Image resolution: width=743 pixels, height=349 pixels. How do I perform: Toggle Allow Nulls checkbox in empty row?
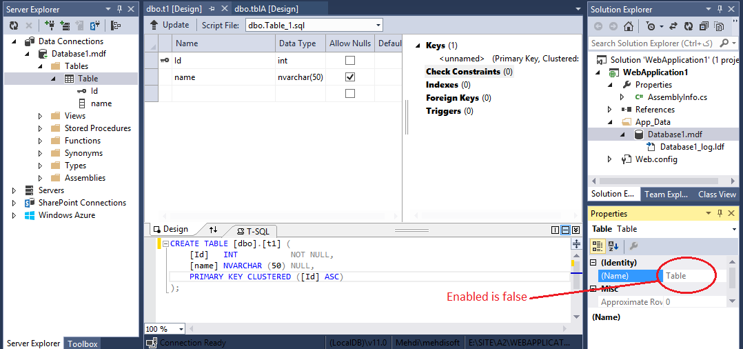click(x=349, y=93)
